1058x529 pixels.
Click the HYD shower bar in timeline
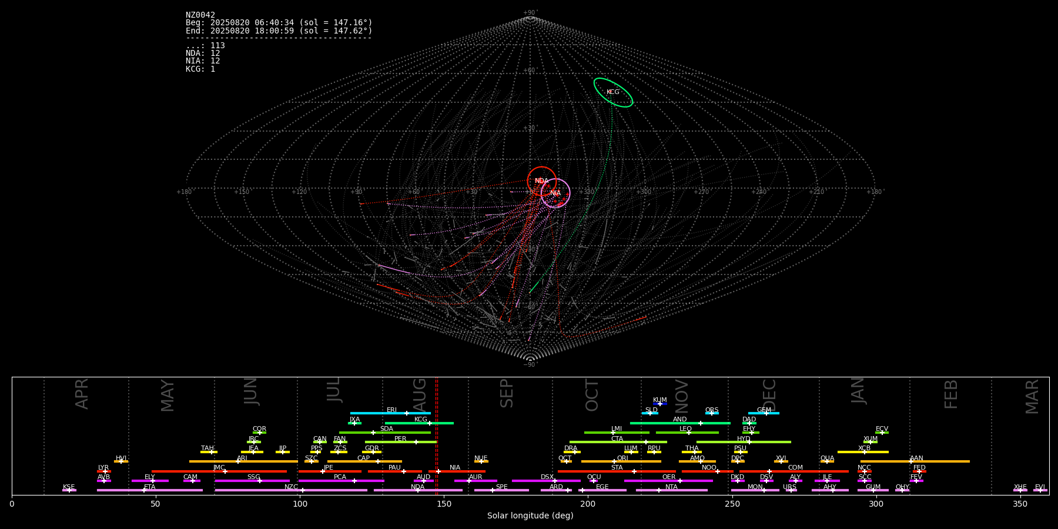pyautogui.click(x=744, y=442)
